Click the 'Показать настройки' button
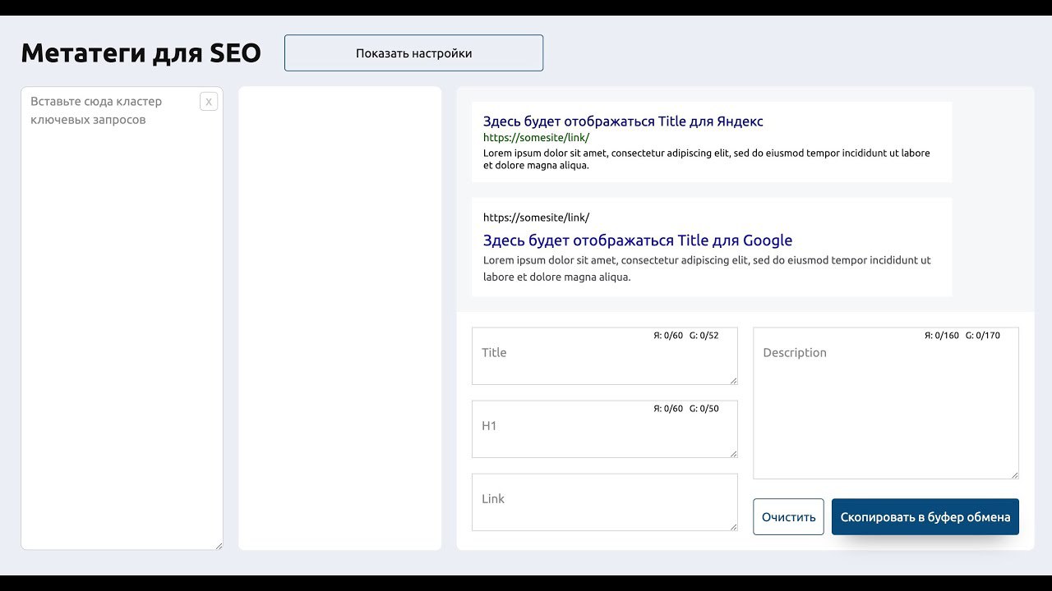 click(413, 53)
